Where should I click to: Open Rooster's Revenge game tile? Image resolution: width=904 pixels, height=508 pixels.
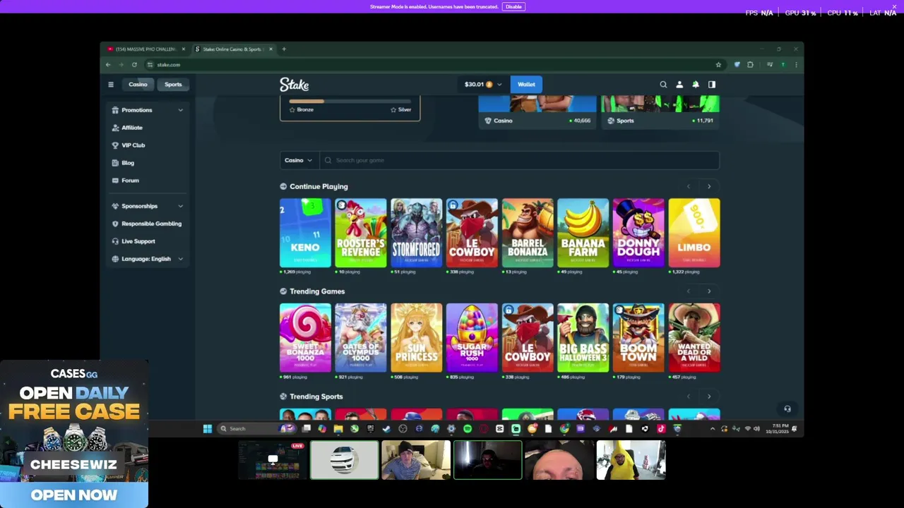(x=361, y=233)
